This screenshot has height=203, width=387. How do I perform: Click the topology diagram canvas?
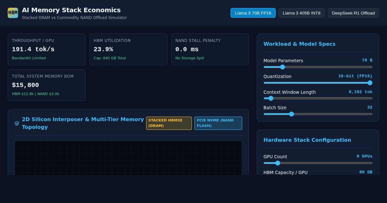(128, 158)
